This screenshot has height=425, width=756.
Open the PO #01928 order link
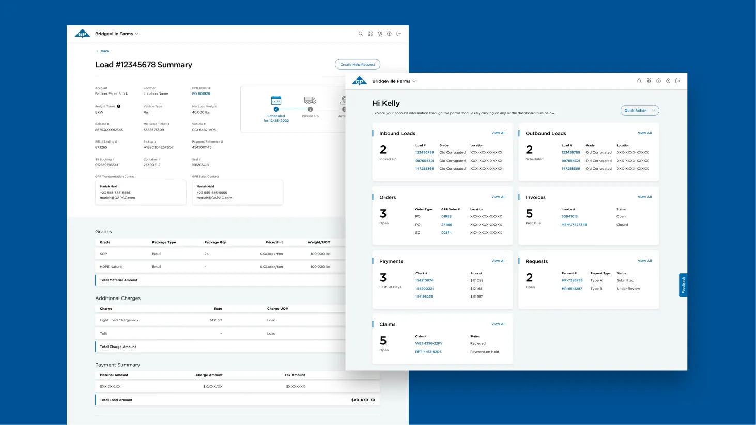pyautogui.click(x=201, y=94)
